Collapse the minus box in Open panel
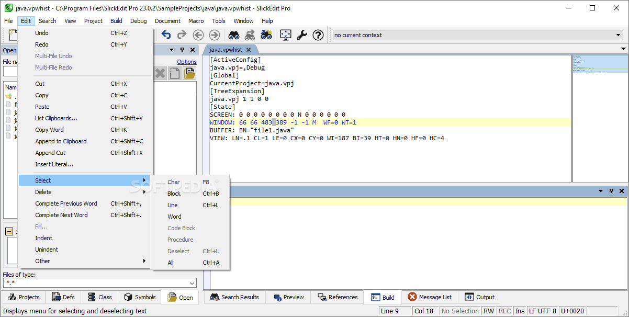629x317 pixels. [x=9, y=232]
